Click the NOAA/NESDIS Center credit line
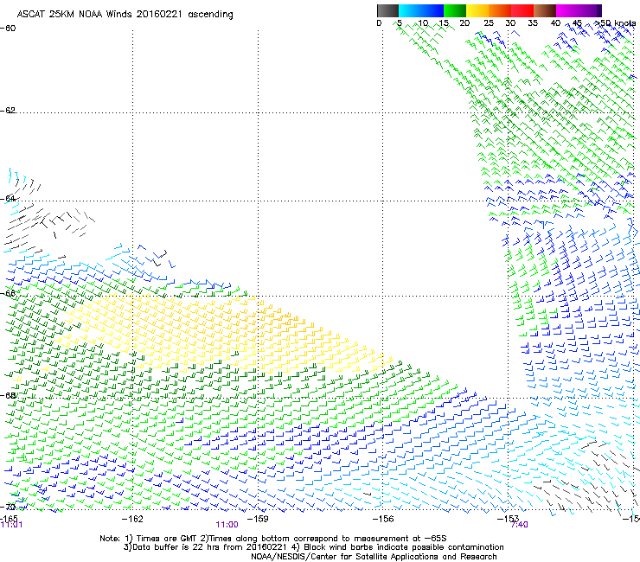640x562 pixels. point(374,557)
